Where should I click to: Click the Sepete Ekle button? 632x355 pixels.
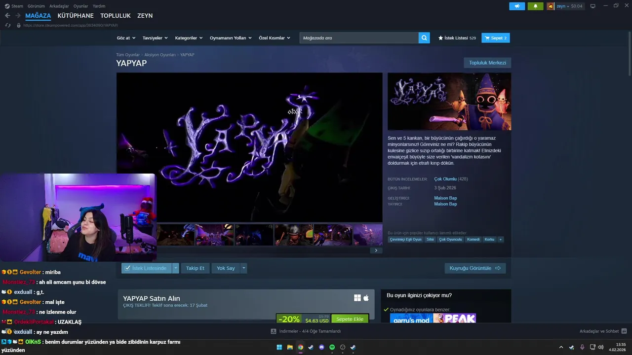click(x=350, y=319)
